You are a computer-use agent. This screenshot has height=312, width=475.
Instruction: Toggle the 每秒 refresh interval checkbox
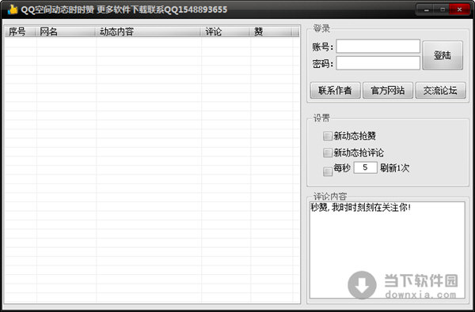(328, 171)
